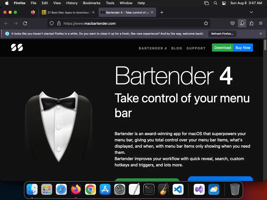267x200 pixels.
Task: Open Spotlight search in menu bar
Action: coord(215,3)
